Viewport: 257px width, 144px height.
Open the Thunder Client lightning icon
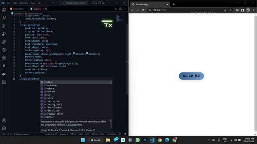point(4,58)
